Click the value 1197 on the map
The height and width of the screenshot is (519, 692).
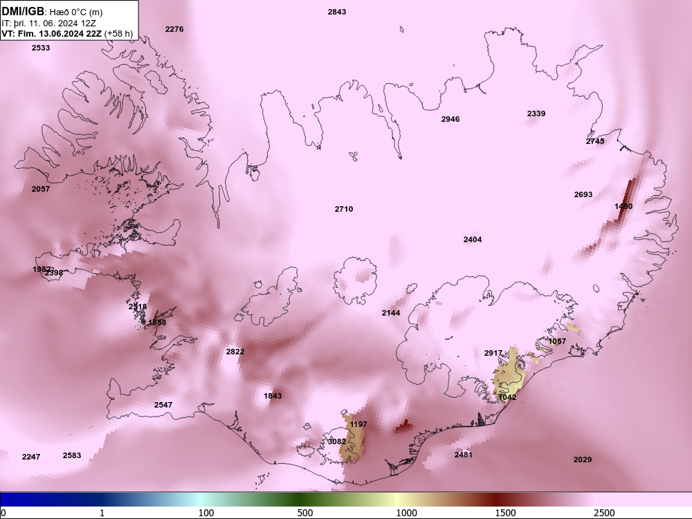click(x=358, y=425)
